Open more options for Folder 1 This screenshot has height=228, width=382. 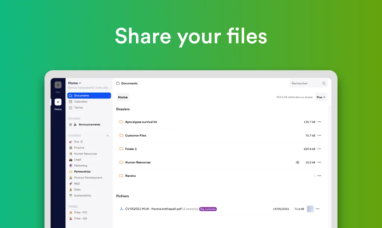point(319,149)
